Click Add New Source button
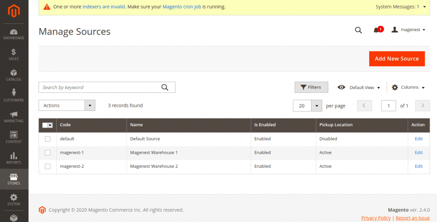437x222 pixels. tap(397, 59)
